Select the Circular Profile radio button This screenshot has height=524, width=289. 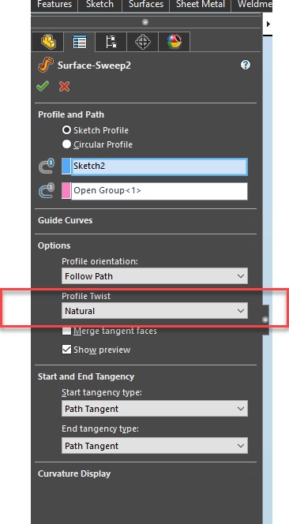[66, 144]
